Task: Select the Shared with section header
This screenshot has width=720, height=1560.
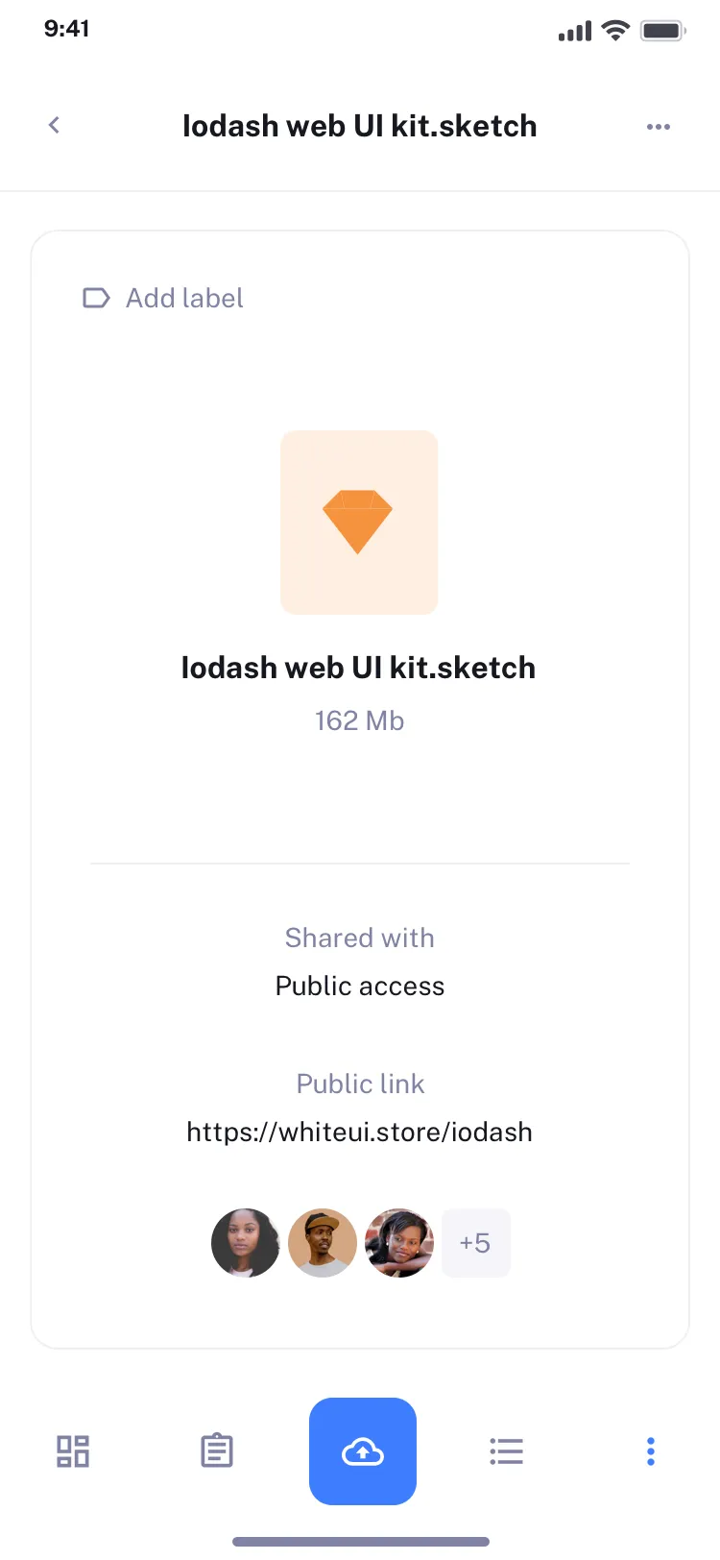Action: coord(359,938)
